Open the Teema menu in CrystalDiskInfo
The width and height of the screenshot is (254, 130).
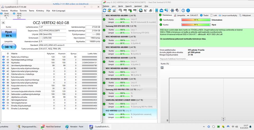coord(31,11)
